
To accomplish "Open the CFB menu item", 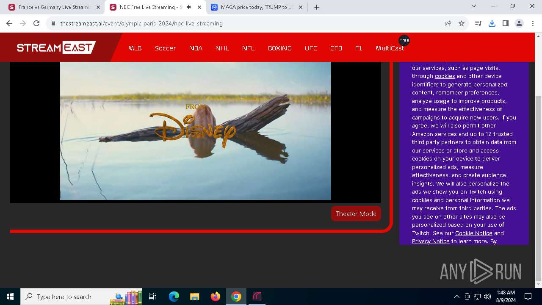I will pos(336,48).
